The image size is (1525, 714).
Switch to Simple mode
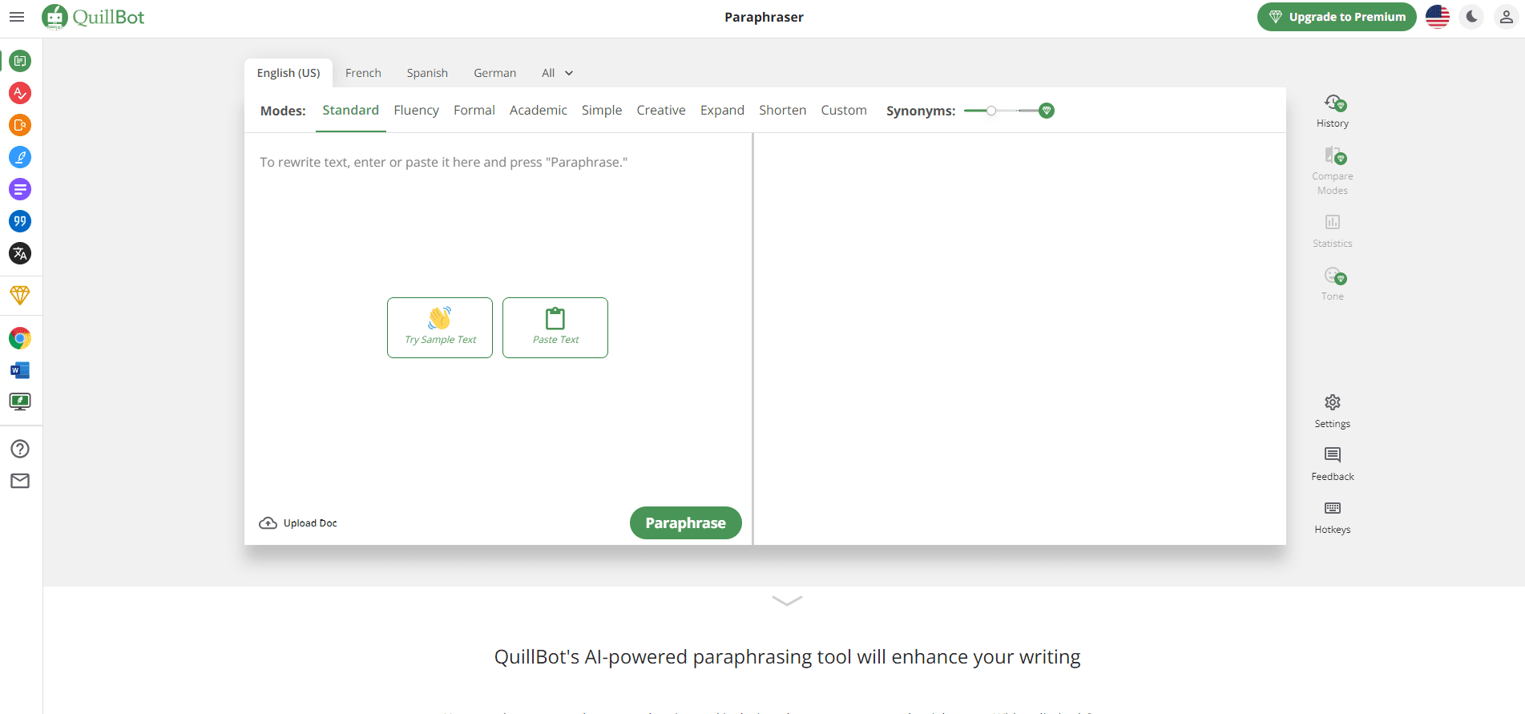602,110
